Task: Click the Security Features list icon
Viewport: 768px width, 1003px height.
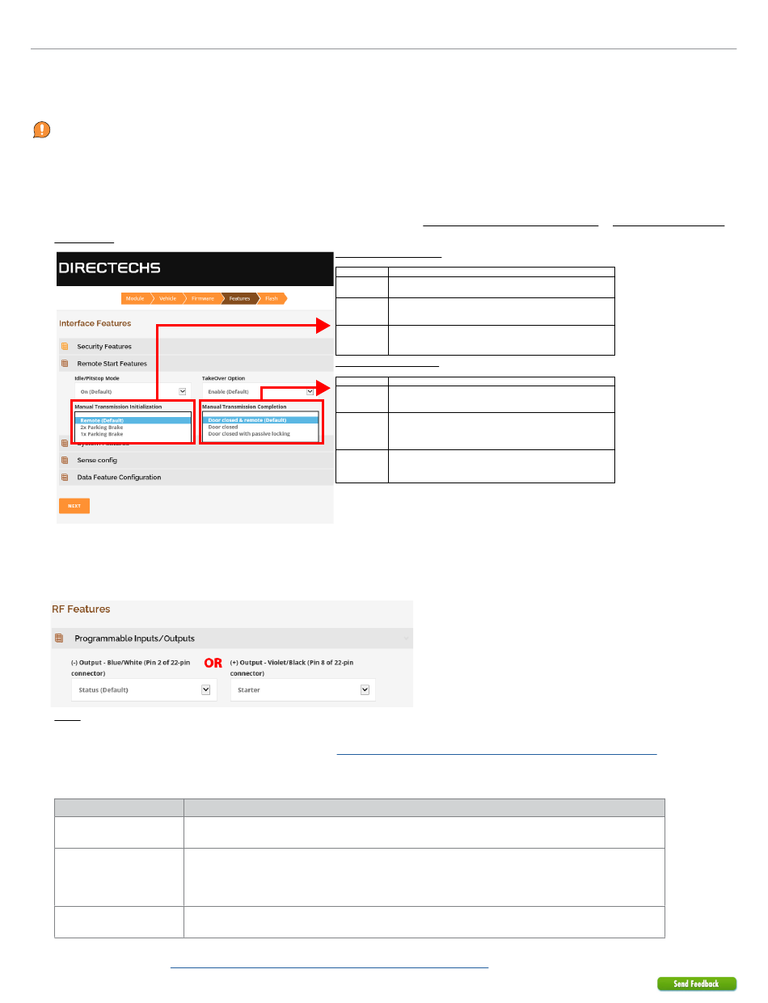Action: click(x=65, y=347)
